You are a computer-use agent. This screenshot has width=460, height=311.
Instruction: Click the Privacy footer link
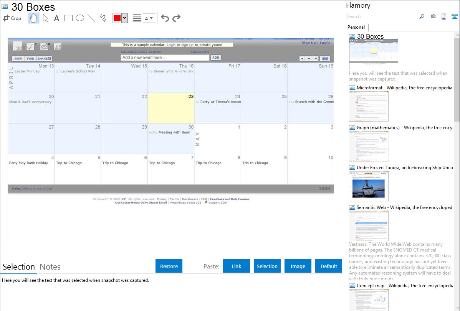click(162, 199)
